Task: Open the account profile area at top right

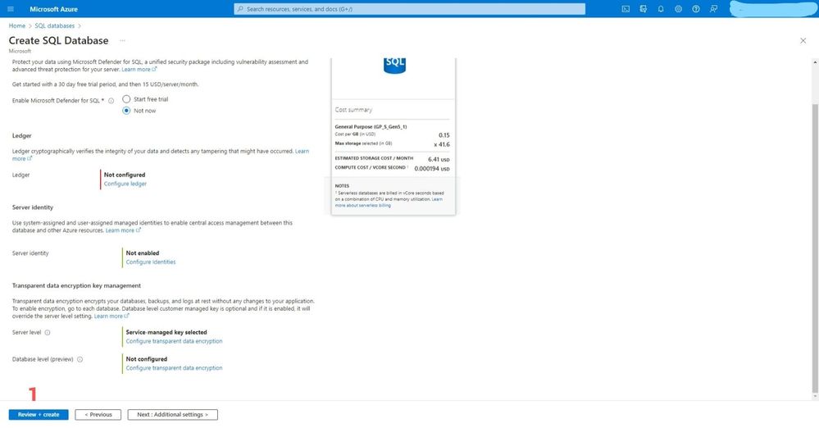Action: (773, 9)
